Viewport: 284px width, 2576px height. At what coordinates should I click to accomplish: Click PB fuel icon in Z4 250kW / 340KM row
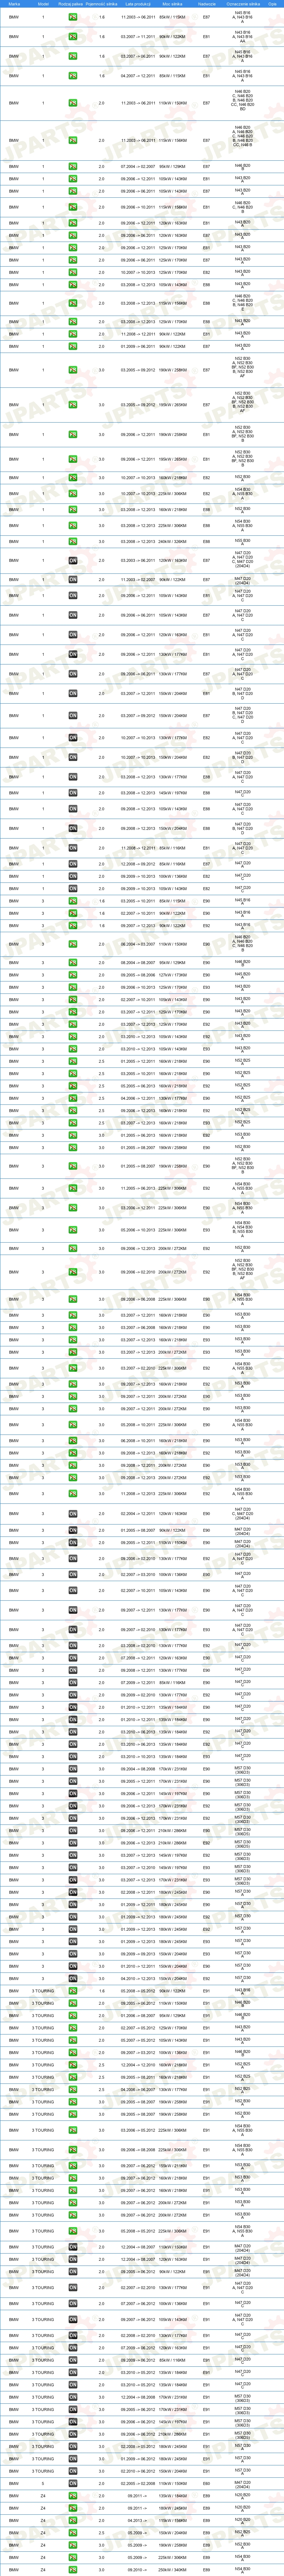click(x=73, y=2569)
